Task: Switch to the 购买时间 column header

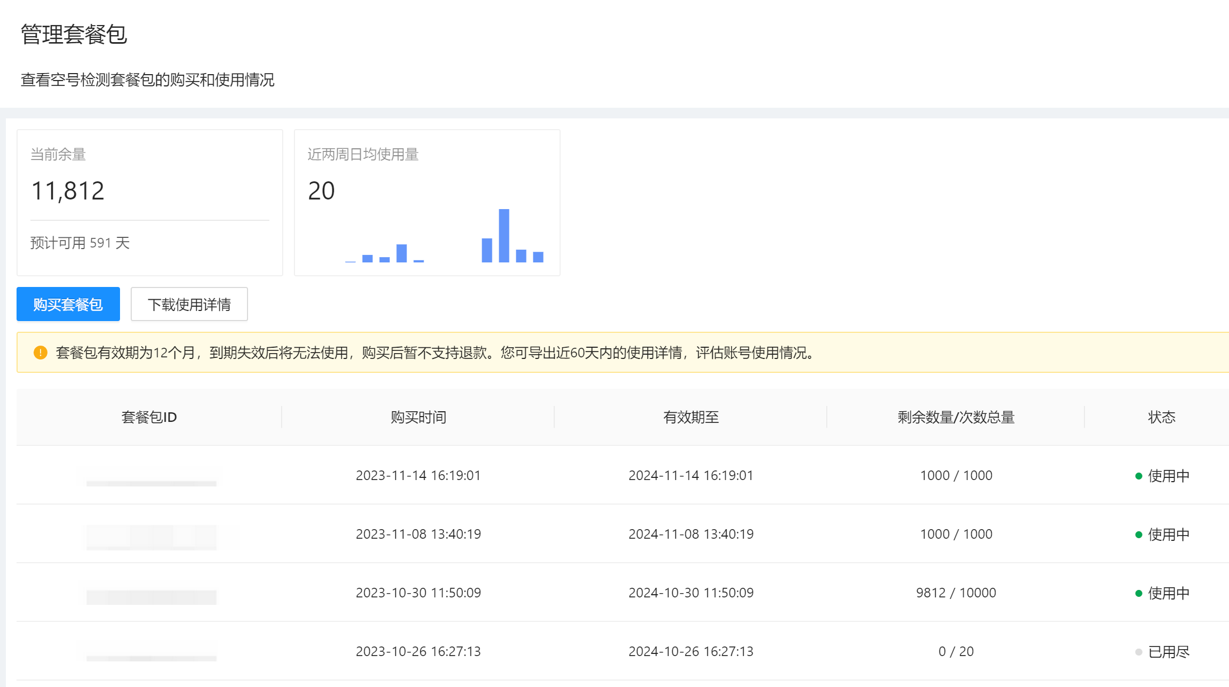Action: coord(418,417)
